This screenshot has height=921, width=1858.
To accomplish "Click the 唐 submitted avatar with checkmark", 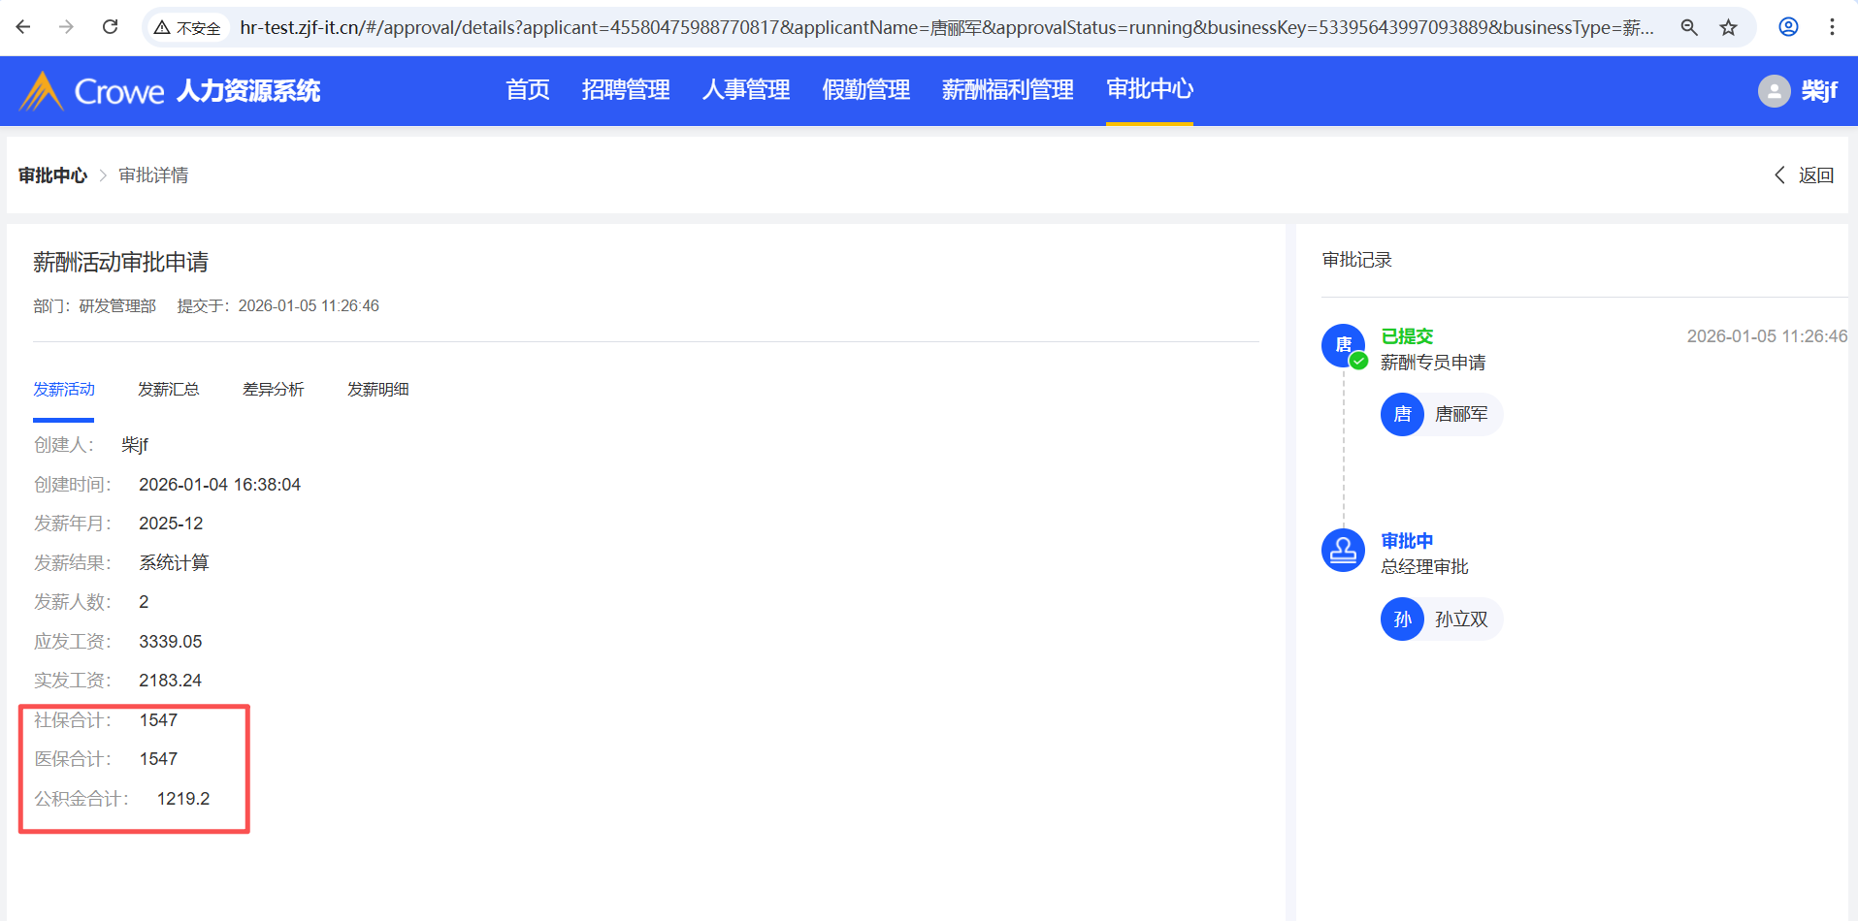I will pos(1344,345).
